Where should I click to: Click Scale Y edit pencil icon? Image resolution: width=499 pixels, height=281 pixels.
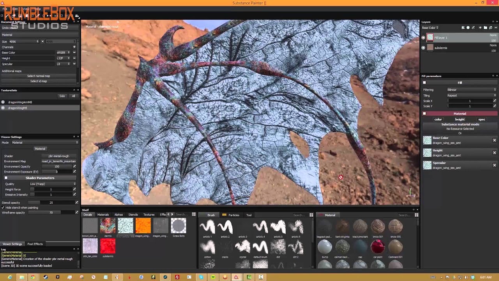pos(495,106)
